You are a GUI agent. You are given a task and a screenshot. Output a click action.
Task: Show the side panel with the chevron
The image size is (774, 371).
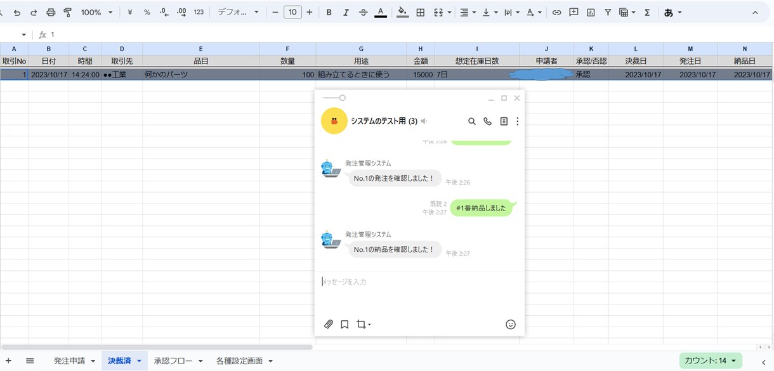(764, 361)
